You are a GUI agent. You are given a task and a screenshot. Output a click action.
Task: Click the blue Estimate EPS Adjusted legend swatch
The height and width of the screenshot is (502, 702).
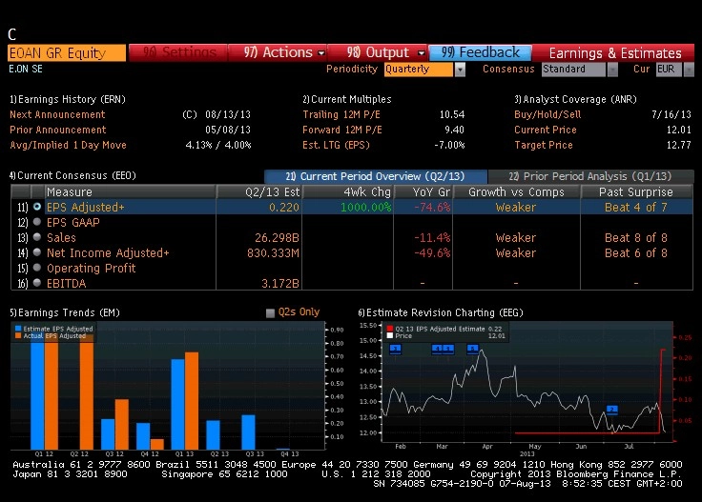click(x=18, y=329)
